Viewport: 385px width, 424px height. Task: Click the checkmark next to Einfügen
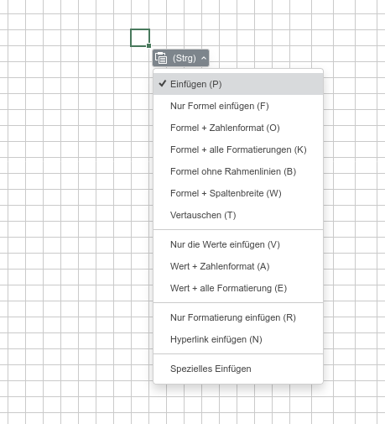tap(163, 83)
